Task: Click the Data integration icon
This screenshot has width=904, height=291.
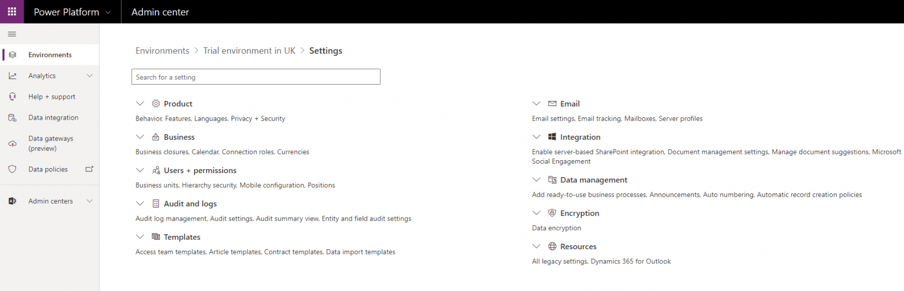Action: click(x=12, y=117)
